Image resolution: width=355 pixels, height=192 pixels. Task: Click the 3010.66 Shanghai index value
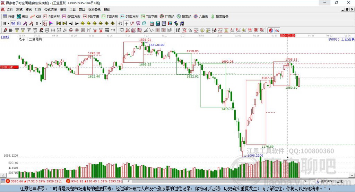(17, 181)
